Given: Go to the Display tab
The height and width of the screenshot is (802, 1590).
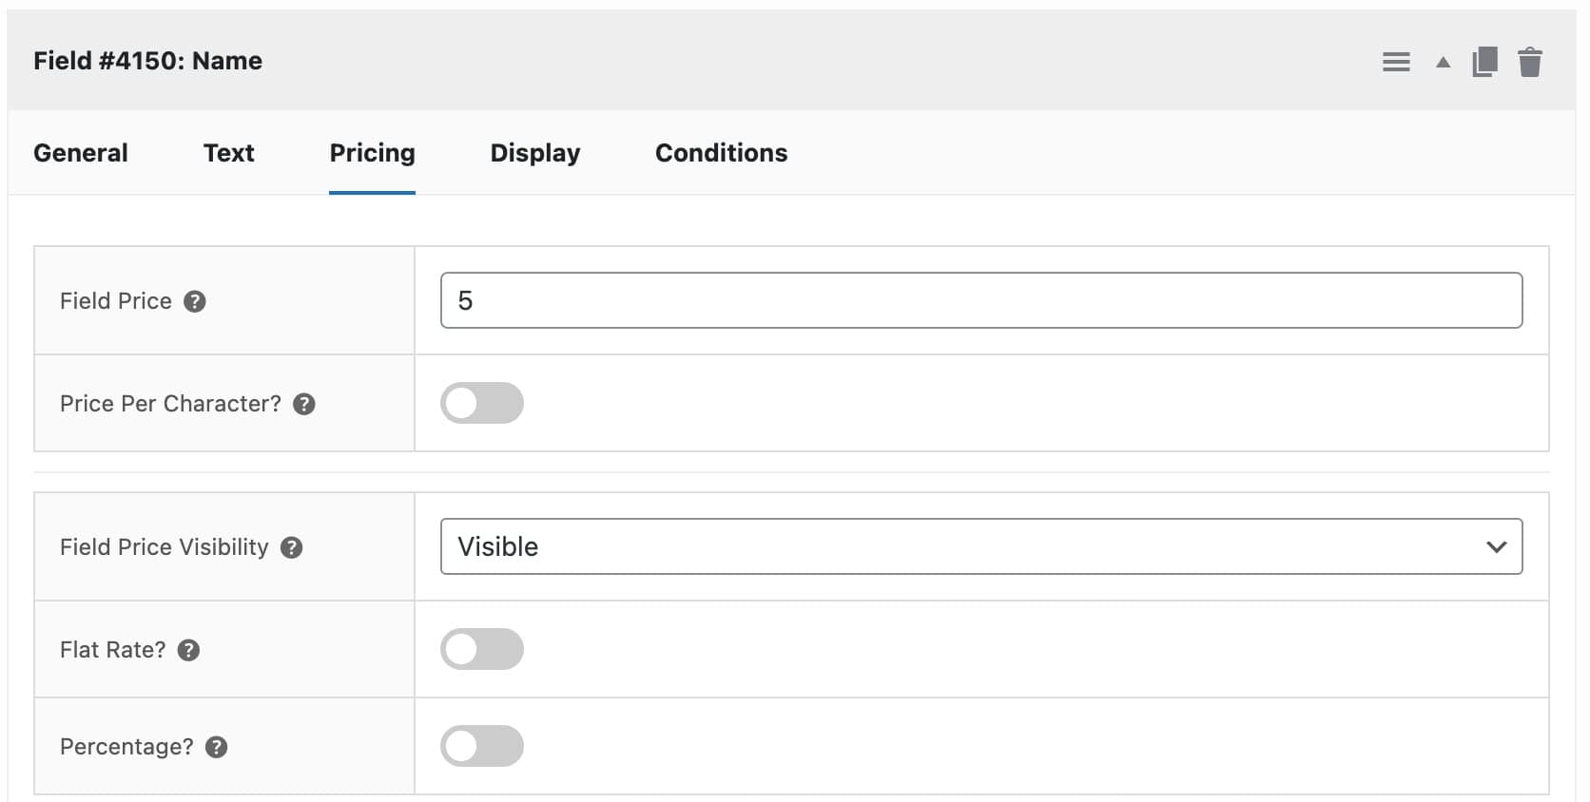Looking at the screenshot, I should [x=534, y=153].
